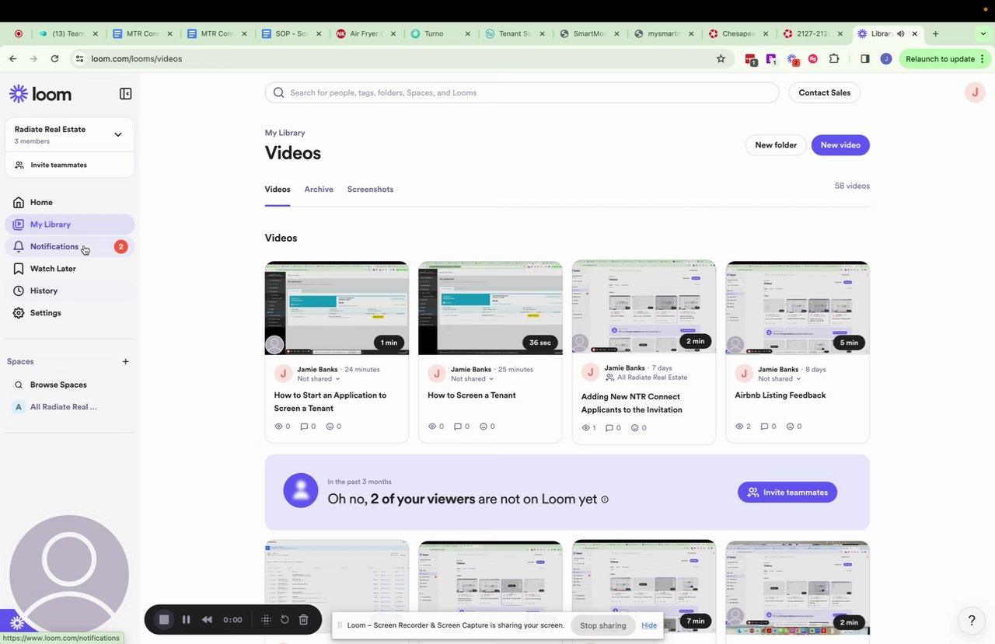Click the Hide link in sharing bar
Viewport: 995px width, 644px height.
pyautogui.click(x=649, y=625)
